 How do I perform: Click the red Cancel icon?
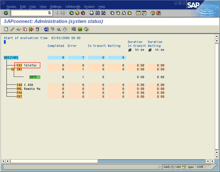click(83, 13)
